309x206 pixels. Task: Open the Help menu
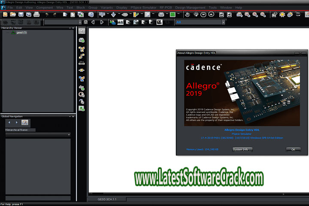[239, 7]
